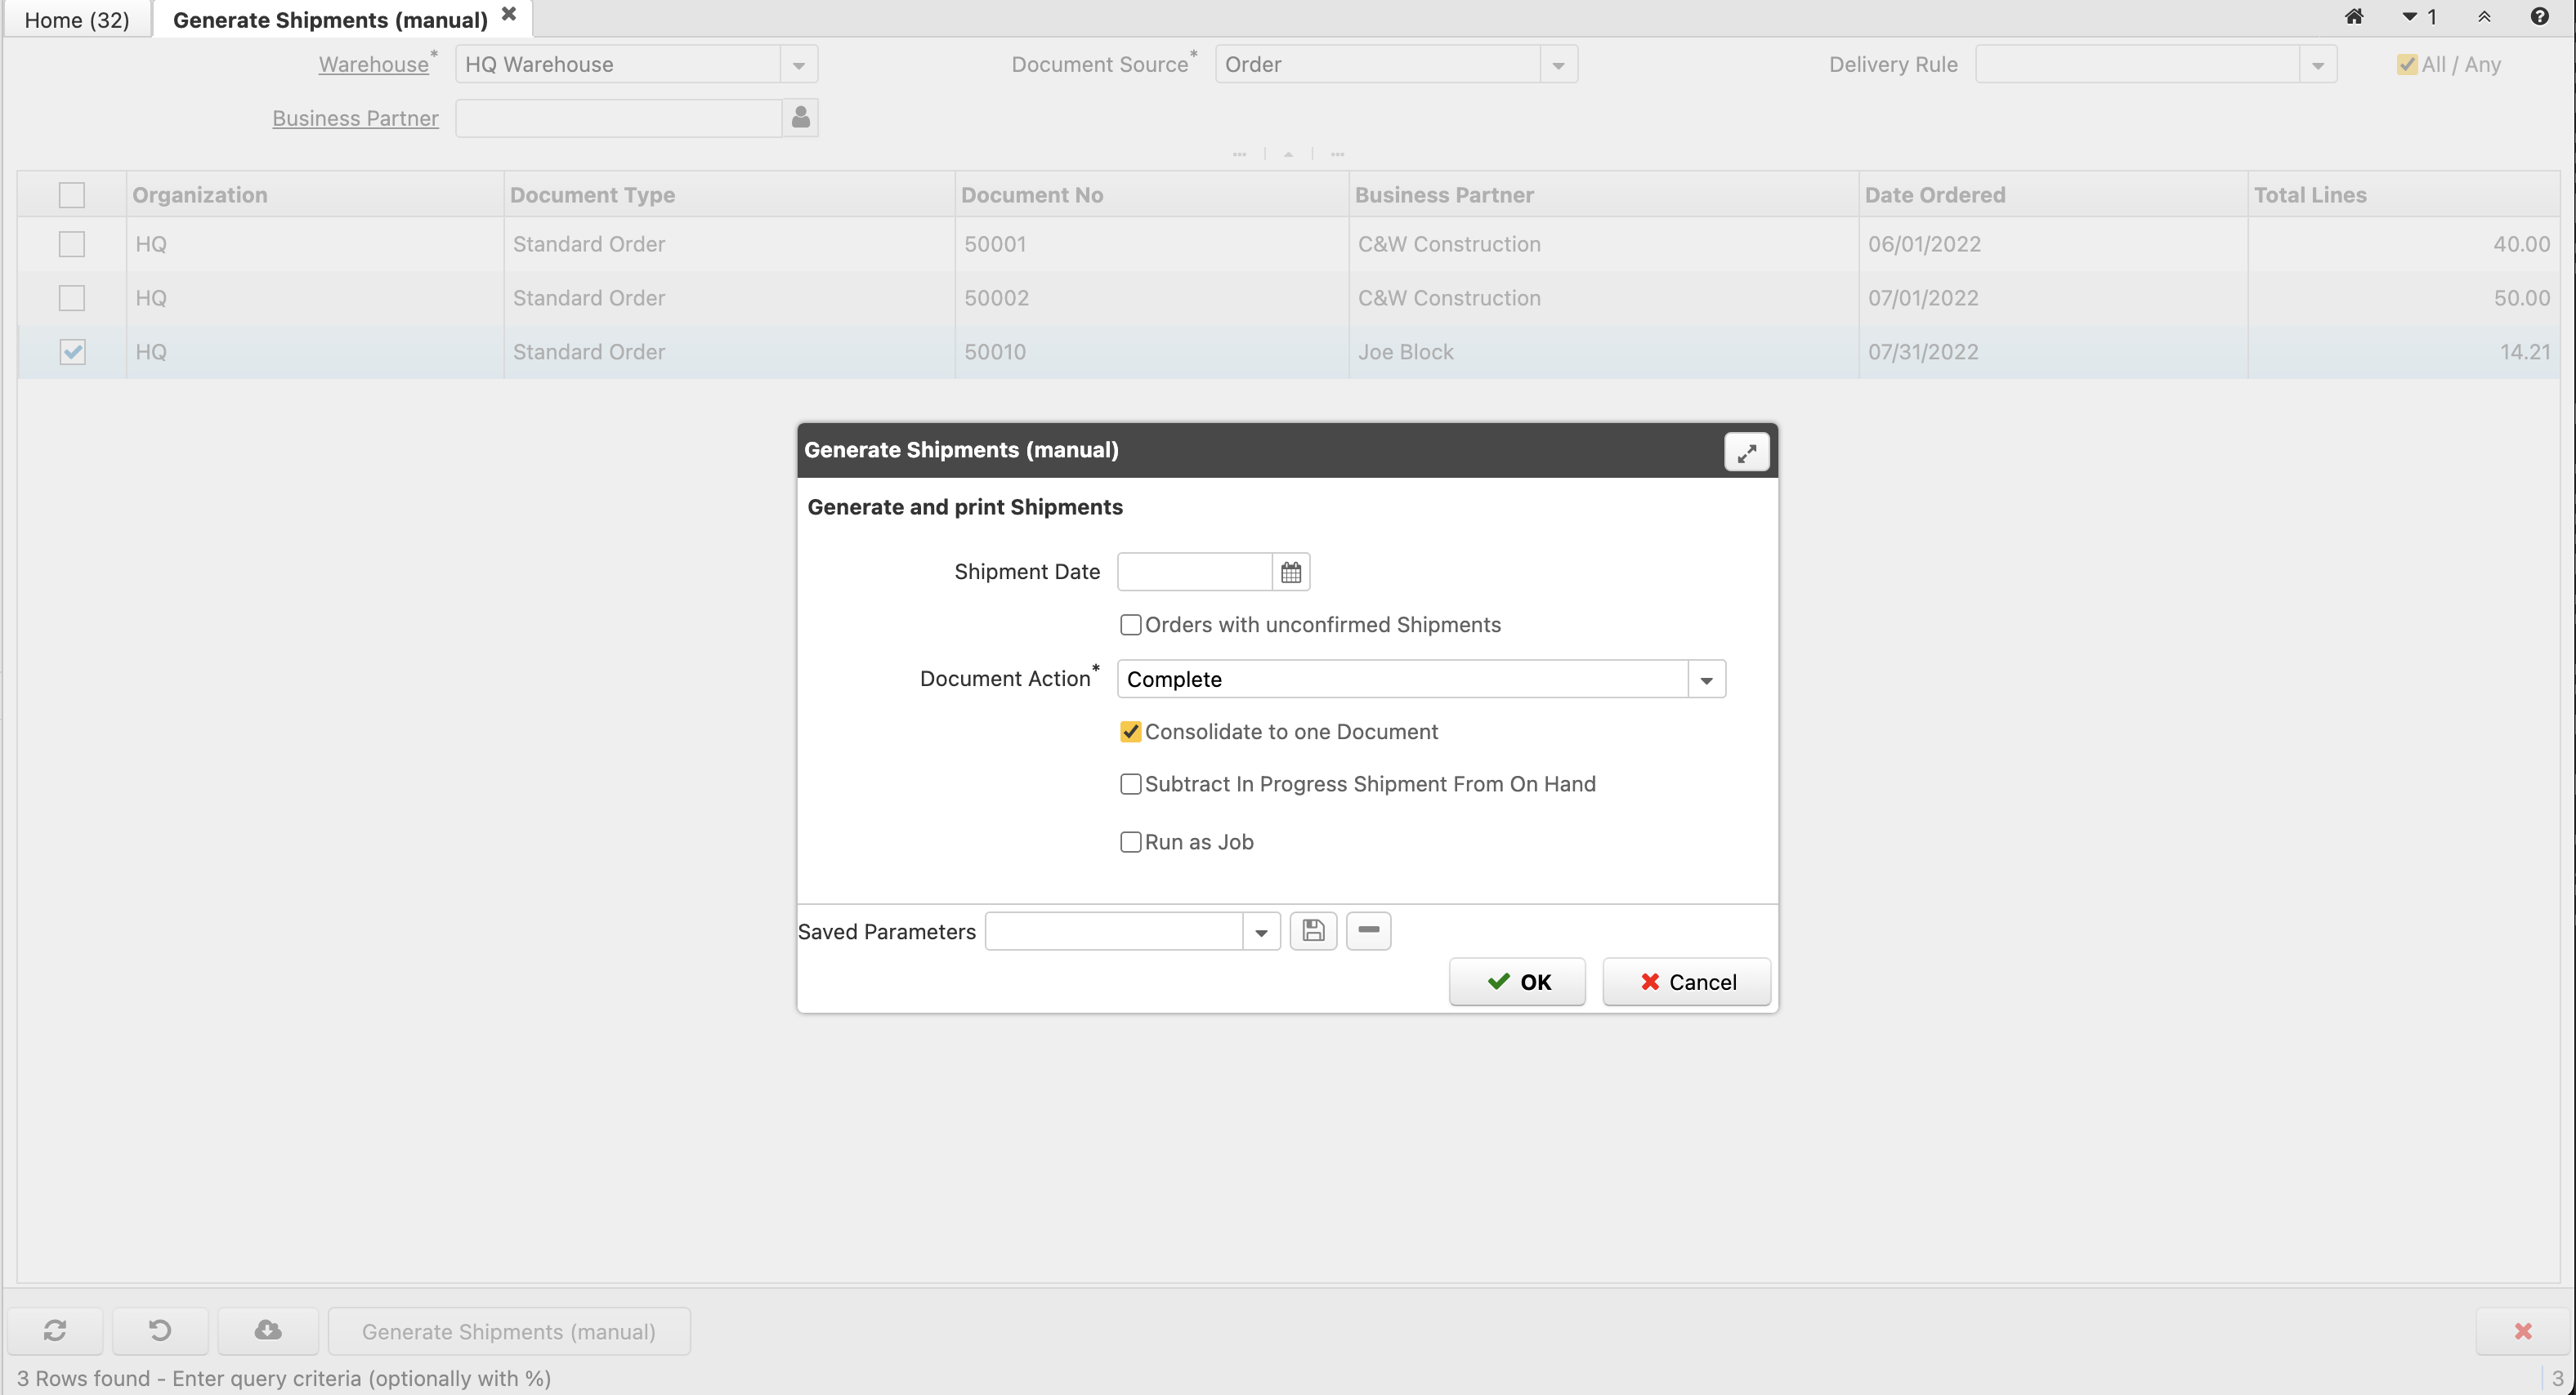Delete saved parameters with the minus icon
This screenshot has width=2576, height=1395.
(x=1368, y=930)
